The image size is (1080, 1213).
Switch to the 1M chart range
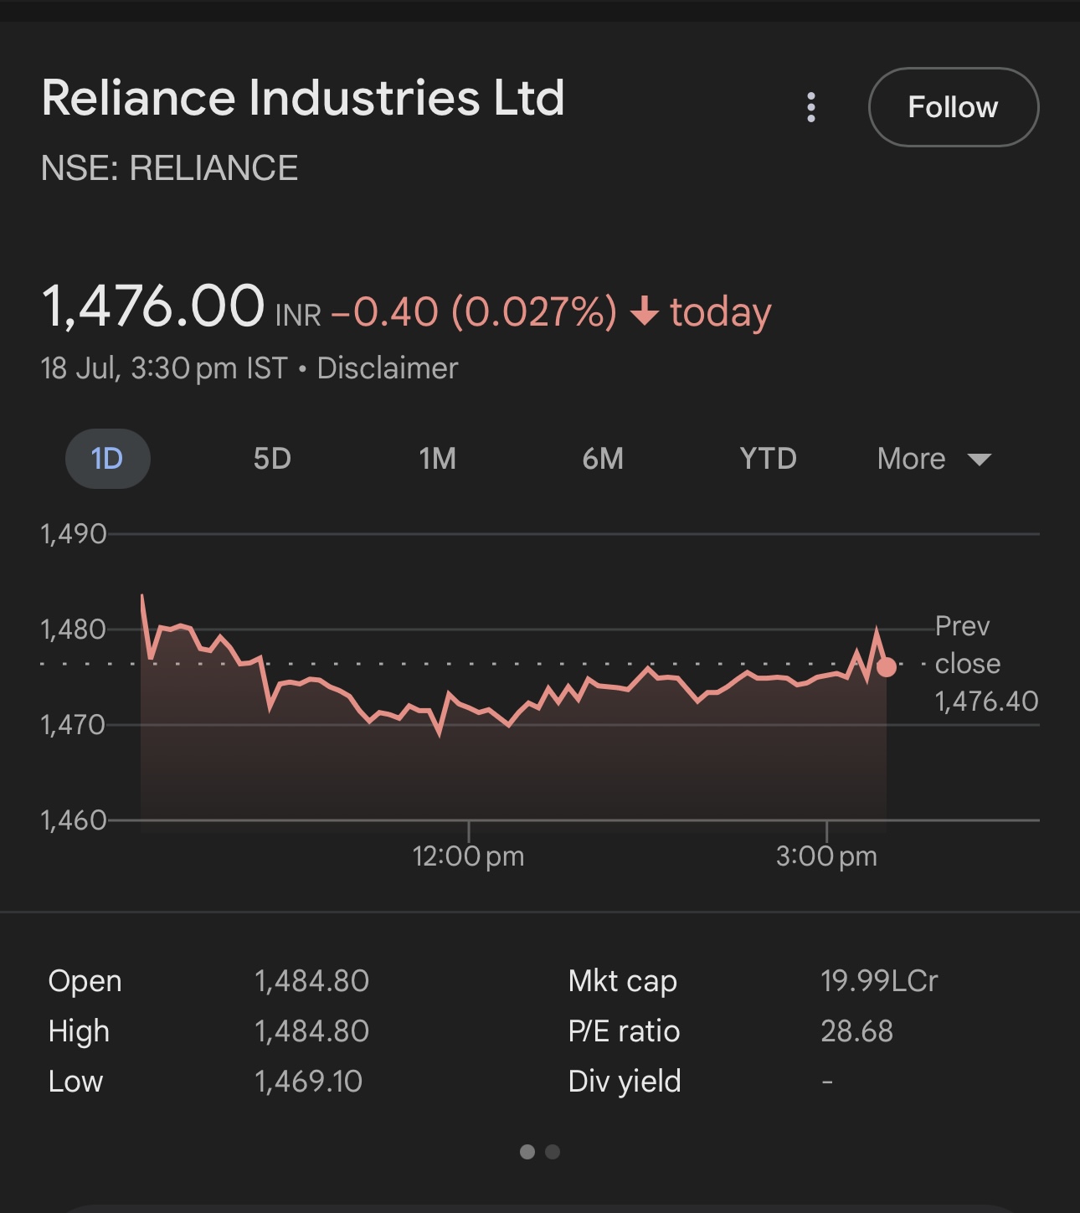pos(437,459)
